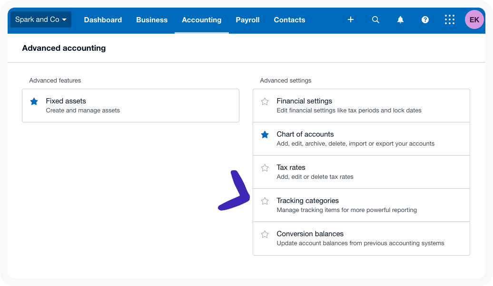The image size is (493, 286).
Task: Open Tracking categories settings link
Action: click(x=307, y=201)
